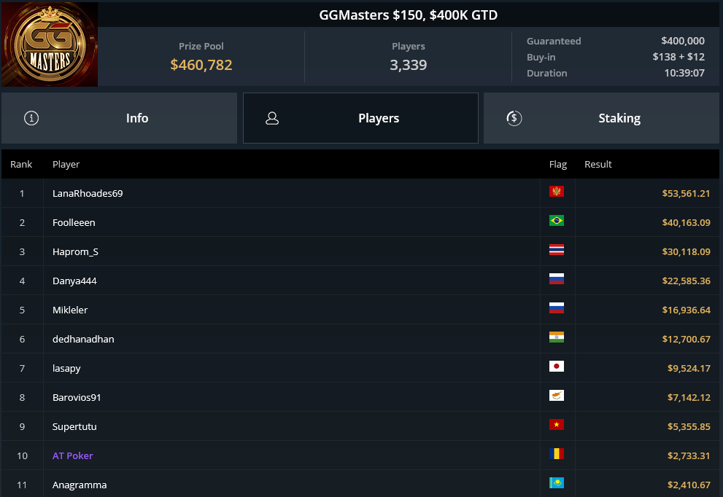Open the Info tab
Viewport: 723px width, 497px height.
click(120, 118)
